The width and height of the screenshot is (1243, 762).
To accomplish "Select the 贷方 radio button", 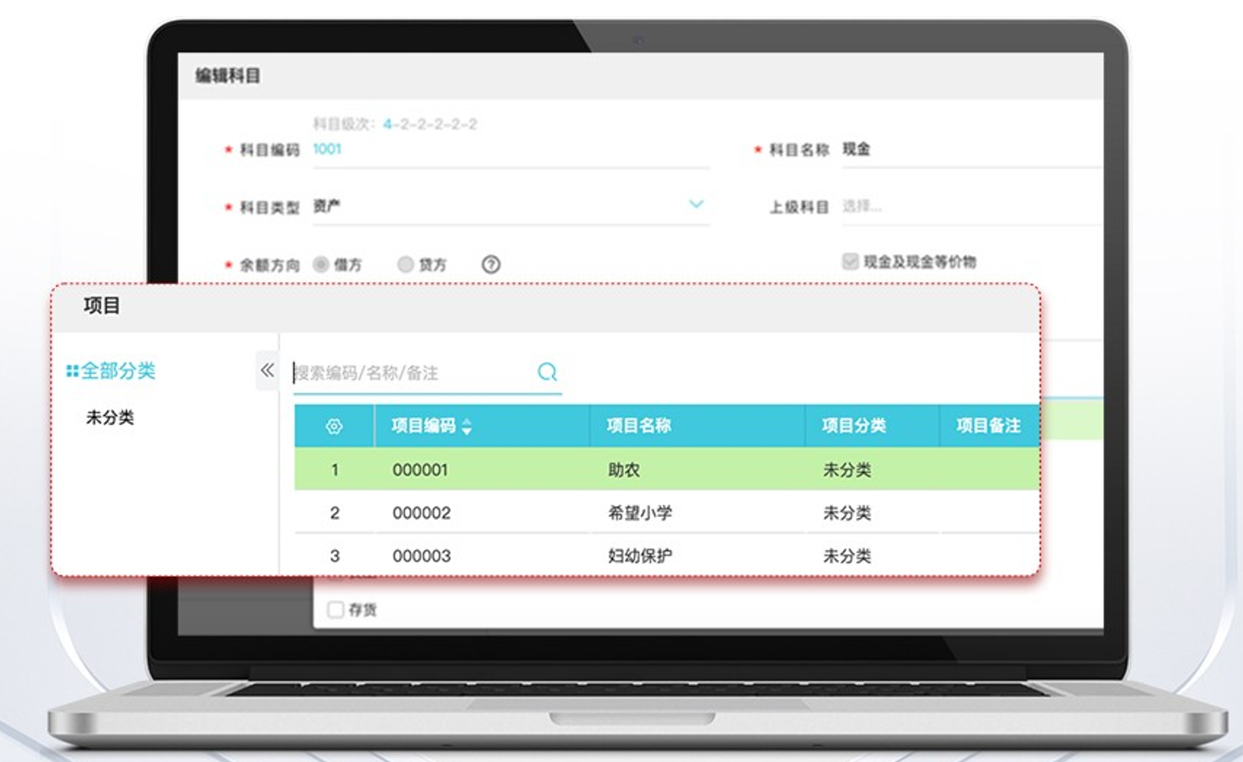I will click(405, 264).
